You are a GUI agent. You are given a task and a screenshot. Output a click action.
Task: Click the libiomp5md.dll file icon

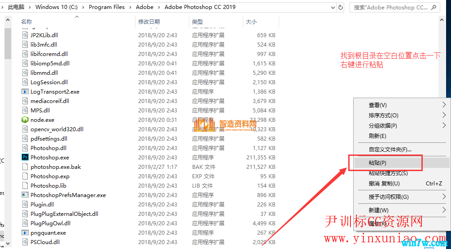[x=25, y=63]
